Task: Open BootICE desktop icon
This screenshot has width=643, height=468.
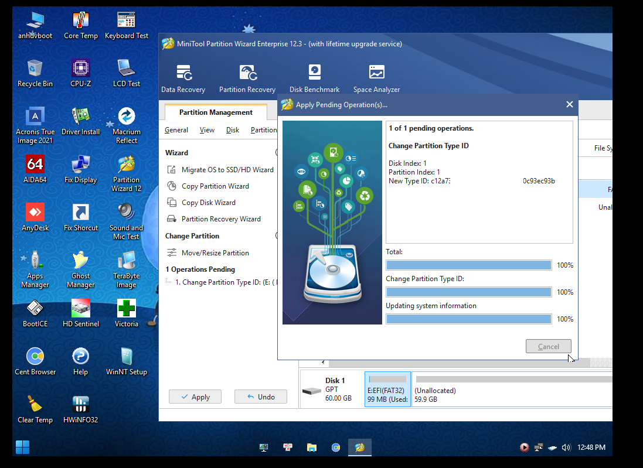Action: [x=35, y=313]
